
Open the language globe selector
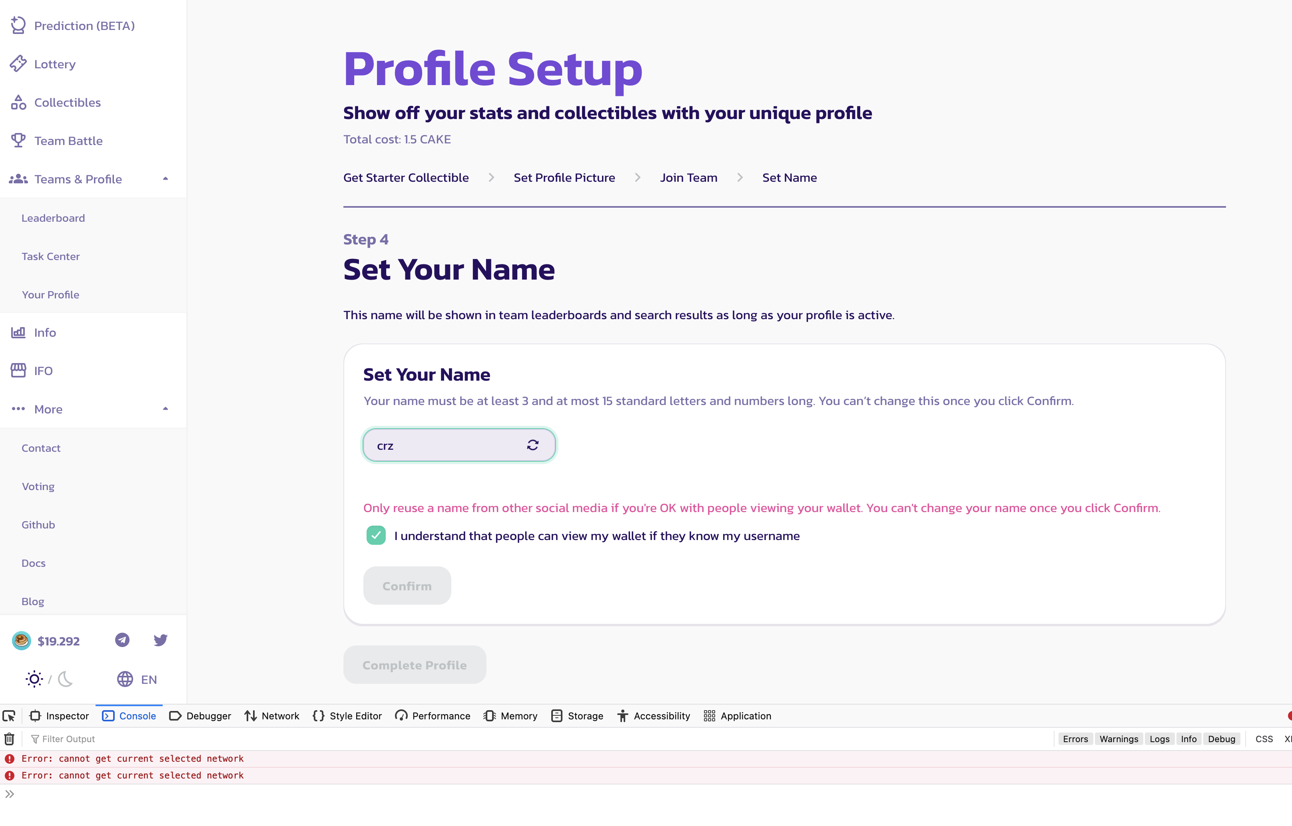(125, 679)
